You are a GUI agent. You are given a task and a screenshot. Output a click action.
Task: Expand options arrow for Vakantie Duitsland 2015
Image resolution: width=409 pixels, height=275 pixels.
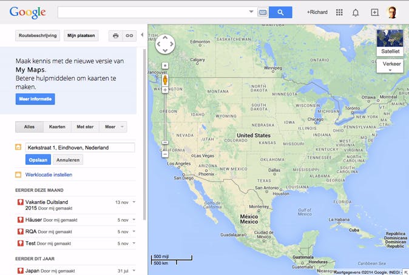point(134,202)
